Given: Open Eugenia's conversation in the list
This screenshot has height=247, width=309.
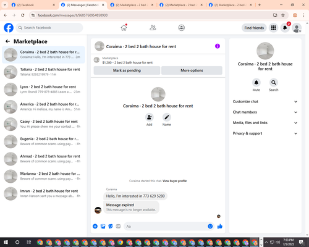Looking at the screenshot, I should click(x=43, y=141).
